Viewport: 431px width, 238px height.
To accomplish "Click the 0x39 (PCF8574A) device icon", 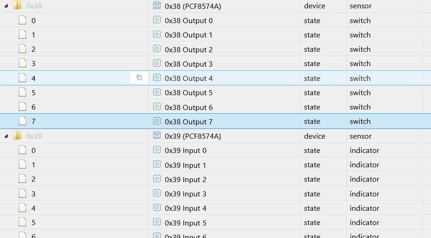I will 157,136.
